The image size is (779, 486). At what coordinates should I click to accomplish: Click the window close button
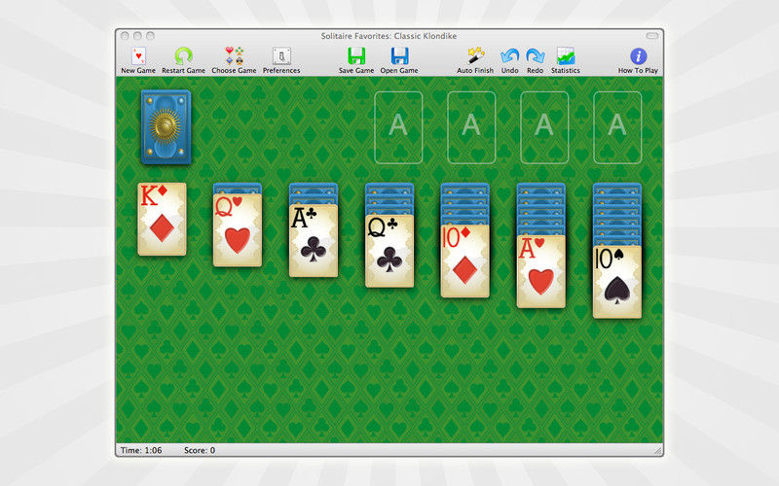[x=125, y=36]
